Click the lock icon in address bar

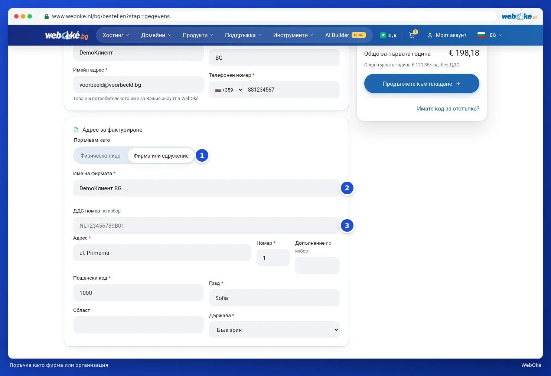pyautogui.click(x=46, y=16)
